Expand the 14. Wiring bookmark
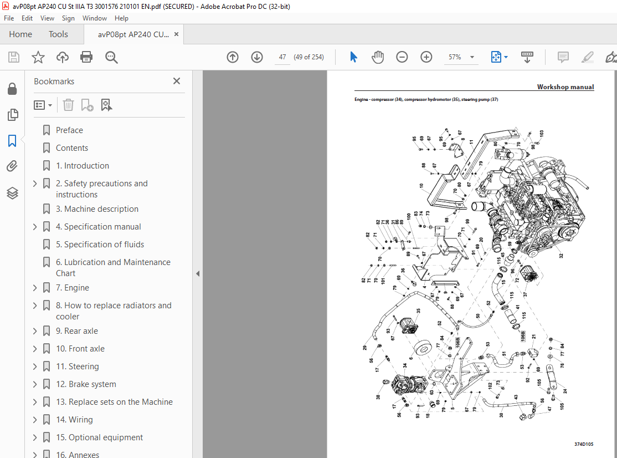This screenshot has width=617, height=458. (35, 420)
